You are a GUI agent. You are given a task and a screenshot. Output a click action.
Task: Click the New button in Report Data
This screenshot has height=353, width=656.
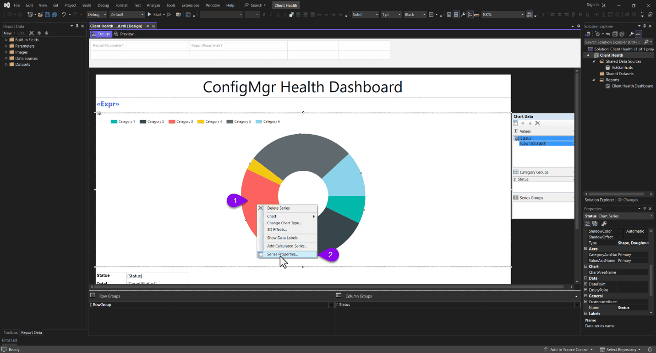(x=9, y=33)
